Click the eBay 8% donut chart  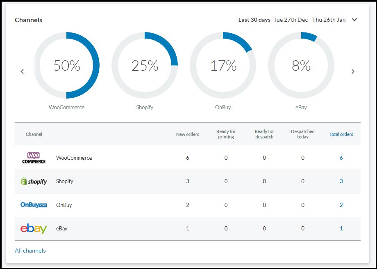301,65
